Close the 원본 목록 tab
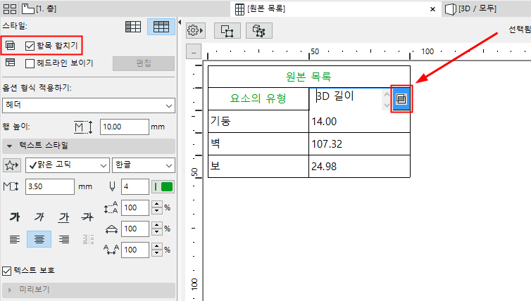This screenshot has height=301, width=531. click(432, 9)
